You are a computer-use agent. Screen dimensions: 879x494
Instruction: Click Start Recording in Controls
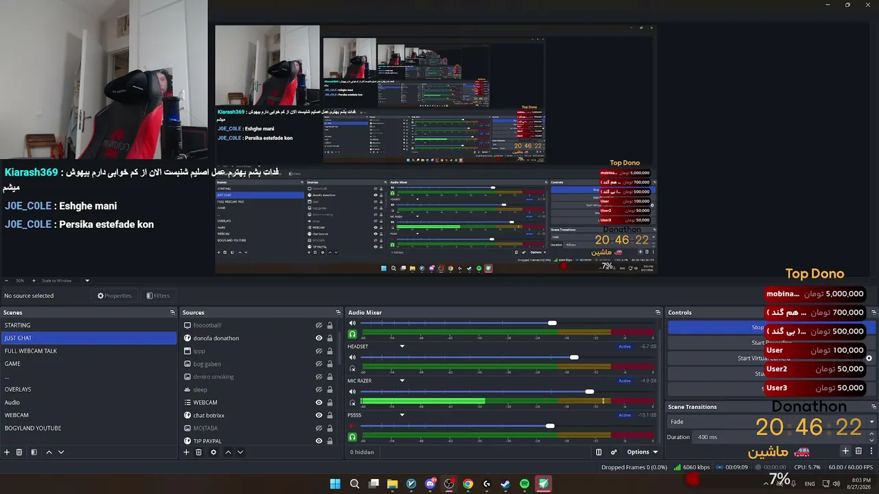pos(771,343)
